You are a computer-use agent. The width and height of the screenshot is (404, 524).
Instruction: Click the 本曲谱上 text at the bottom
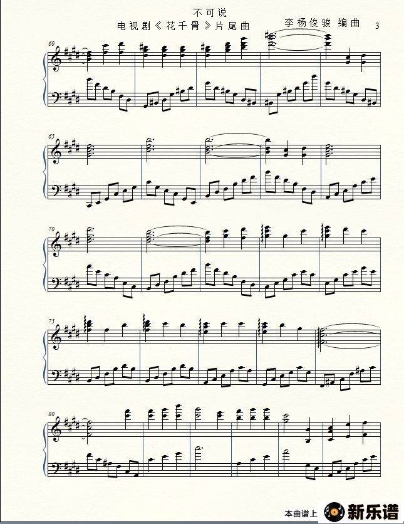(x=301, y=514)
